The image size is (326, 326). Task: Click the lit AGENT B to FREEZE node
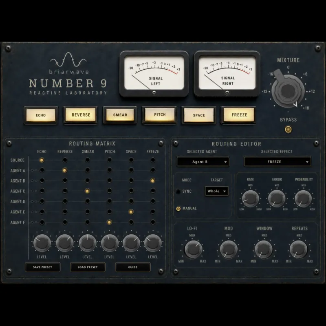[152, 181]
